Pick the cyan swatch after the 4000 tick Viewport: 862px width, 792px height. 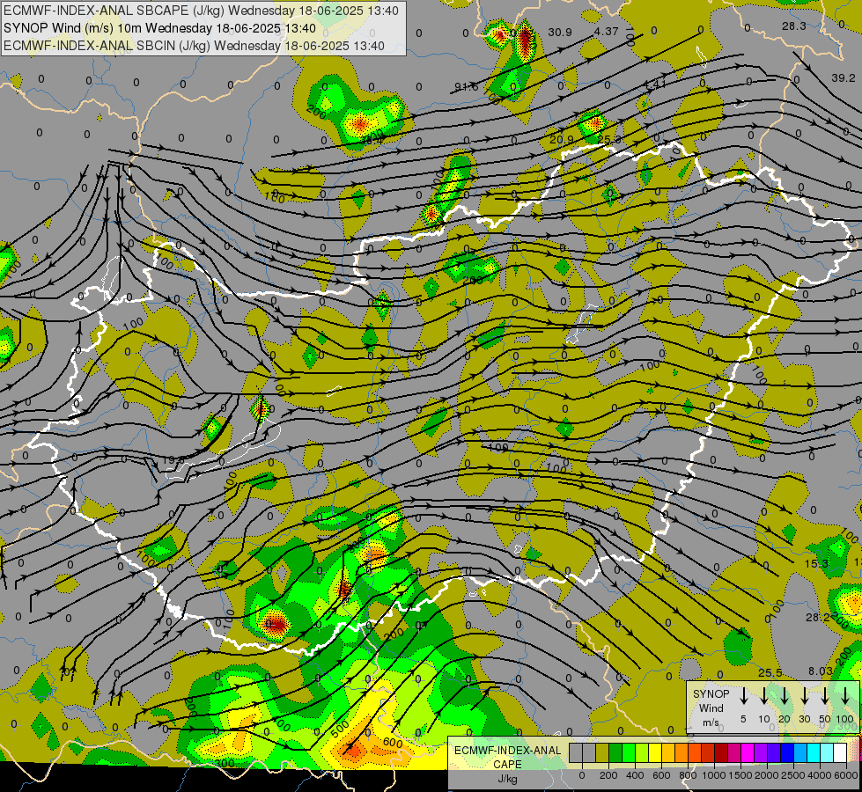tap(827, 752)
